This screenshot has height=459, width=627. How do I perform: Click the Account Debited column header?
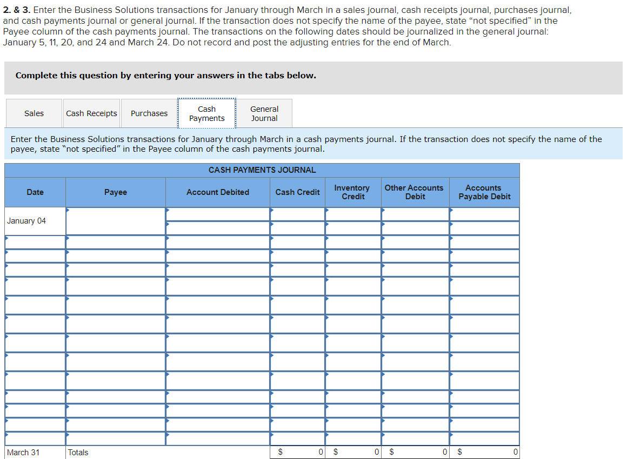pos(218,192)
